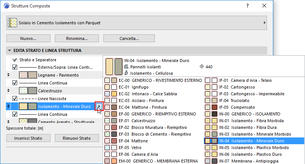
Task: Click EM-00 GENERICO - MEMBRANA ESTERNA hatch icon
Action: [107, 161]
